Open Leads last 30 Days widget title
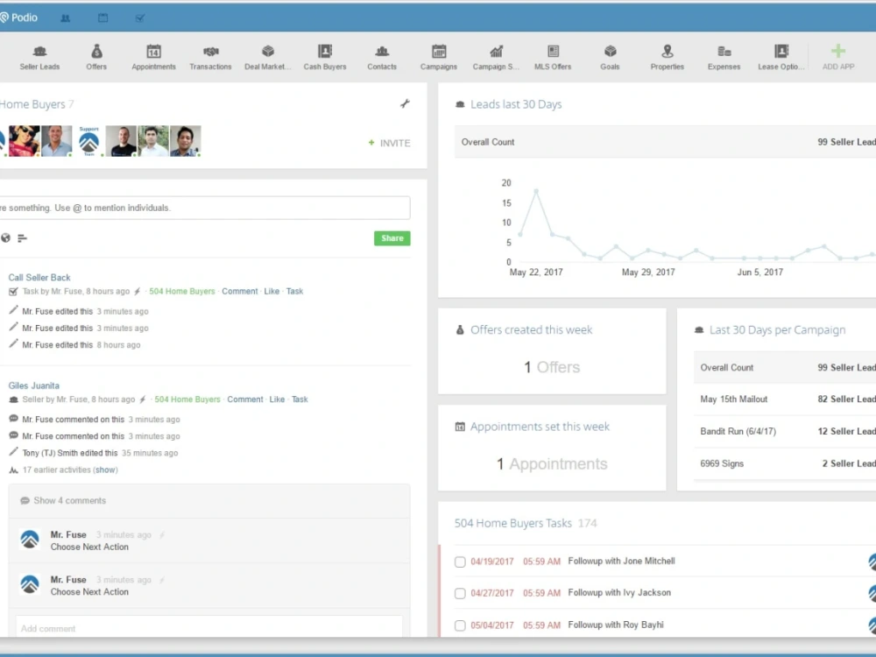Image resolution: width=876 pixels, height=657 pixels. 516,104
